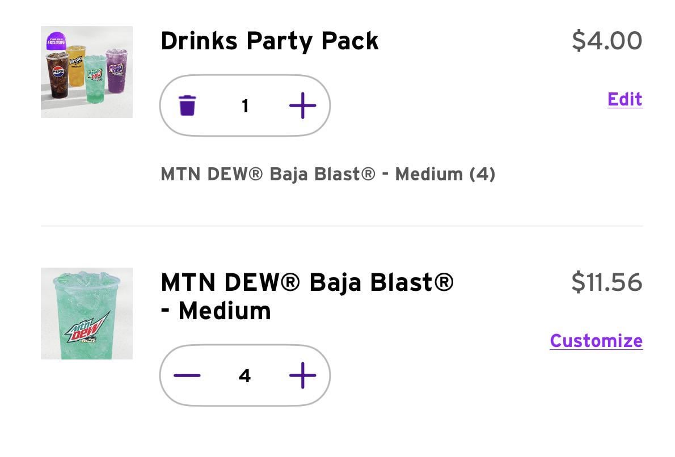Screen dimensions: 675x457
Task: Open Customize link for Baja Blast Medium
Action: pos(596,341)
